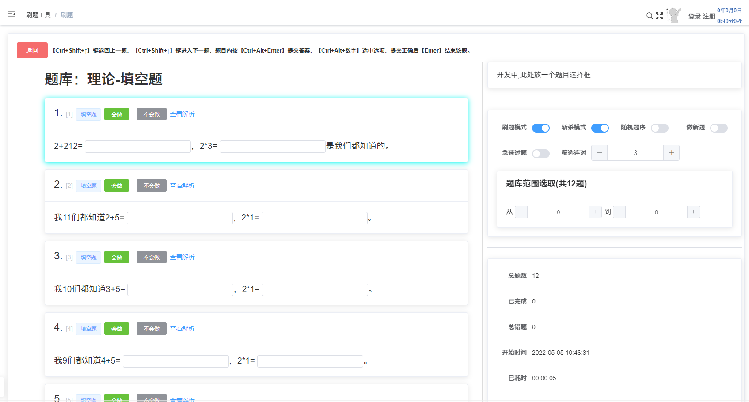Click the 填空题 tag of question 3
The height and width of the screenshot is (402, 749).
[x=89, y=257]
